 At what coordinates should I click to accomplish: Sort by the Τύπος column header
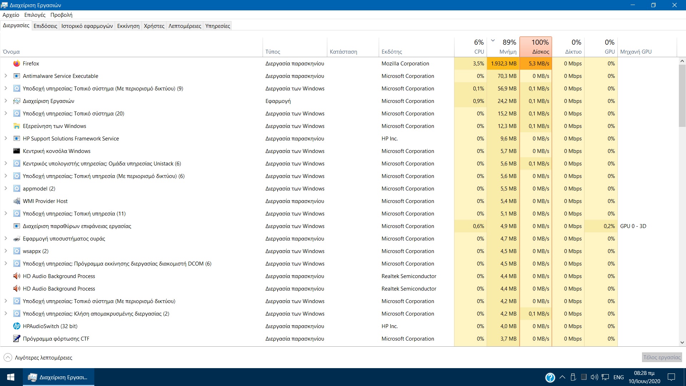[x=295, y=47]
